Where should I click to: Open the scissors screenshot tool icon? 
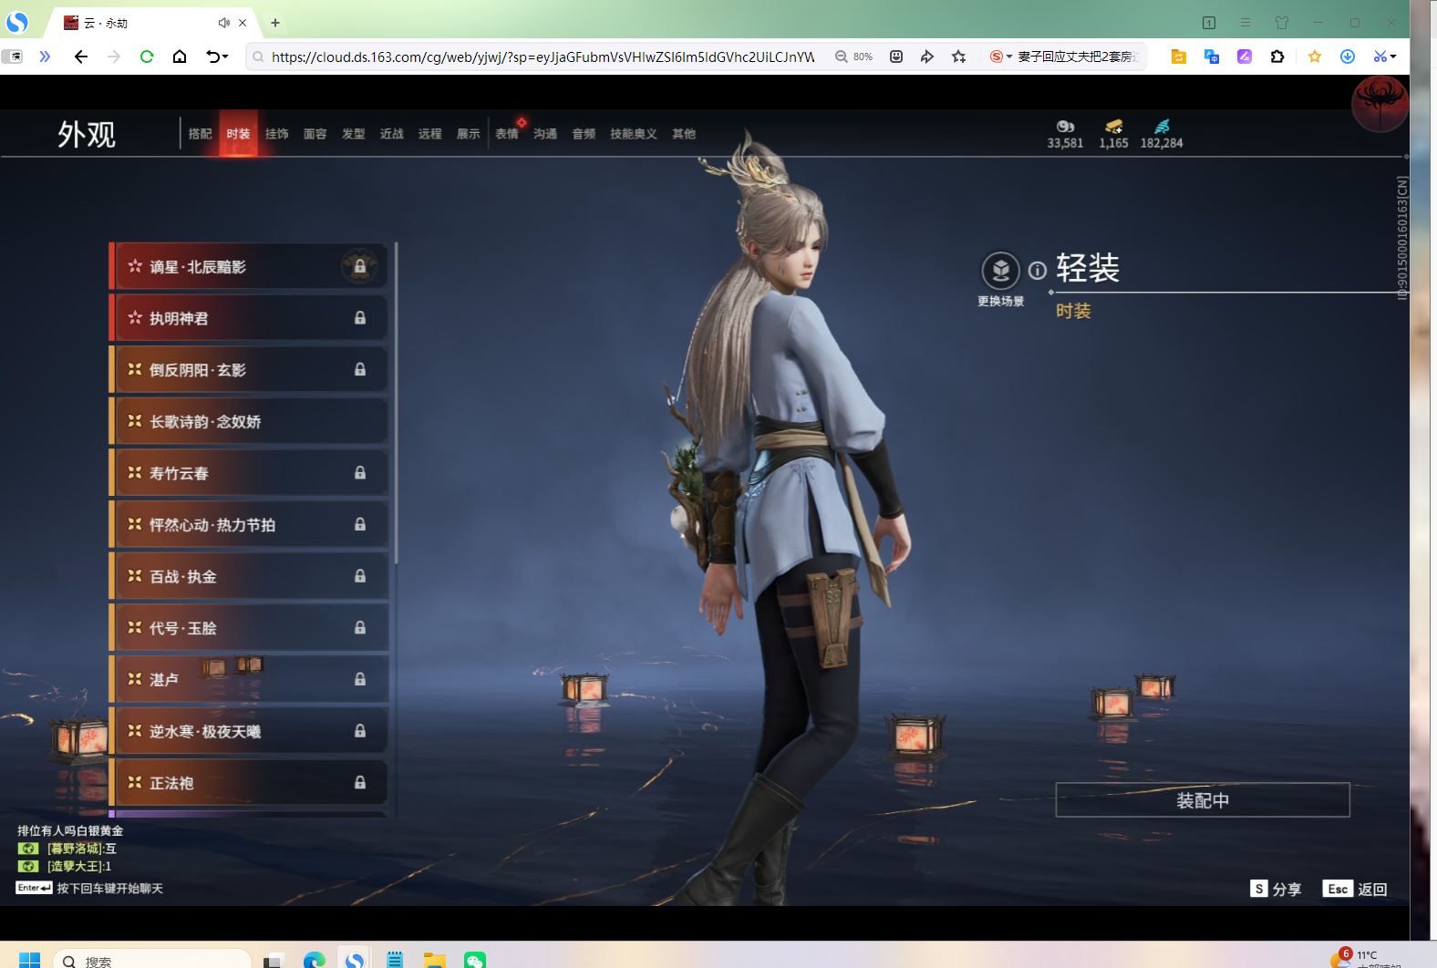(x=1380, y=57)
